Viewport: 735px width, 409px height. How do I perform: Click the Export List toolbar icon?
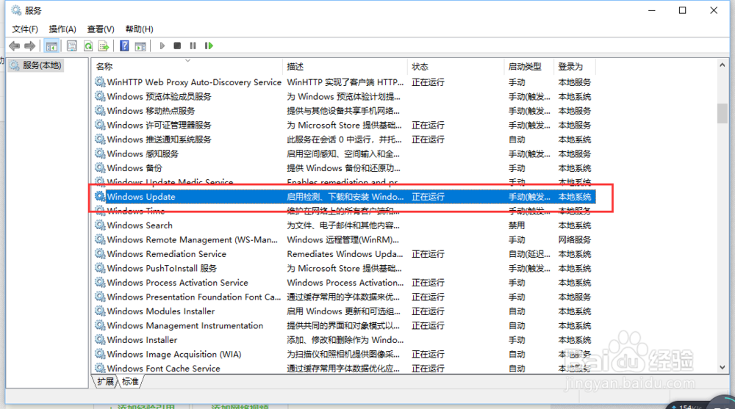pyautogui.click(x=104, y=46)
